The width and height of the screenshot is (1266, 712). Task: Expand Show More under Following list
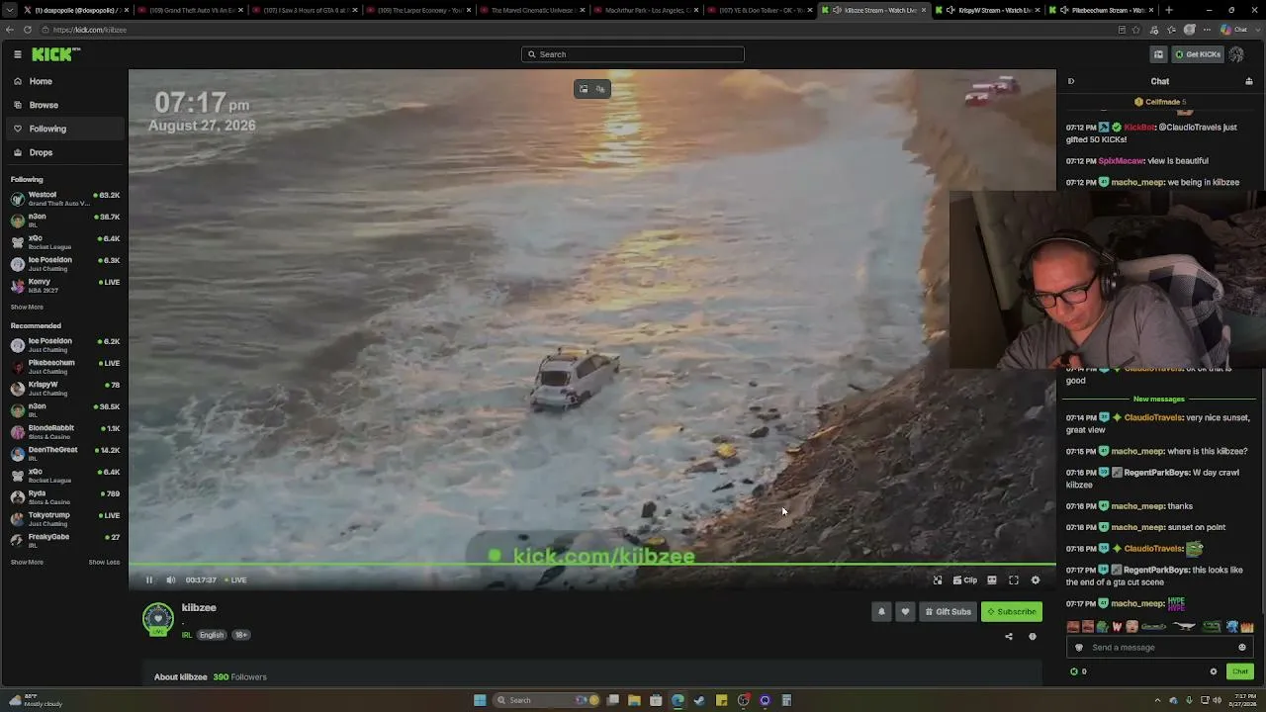[x=27, y=307]
